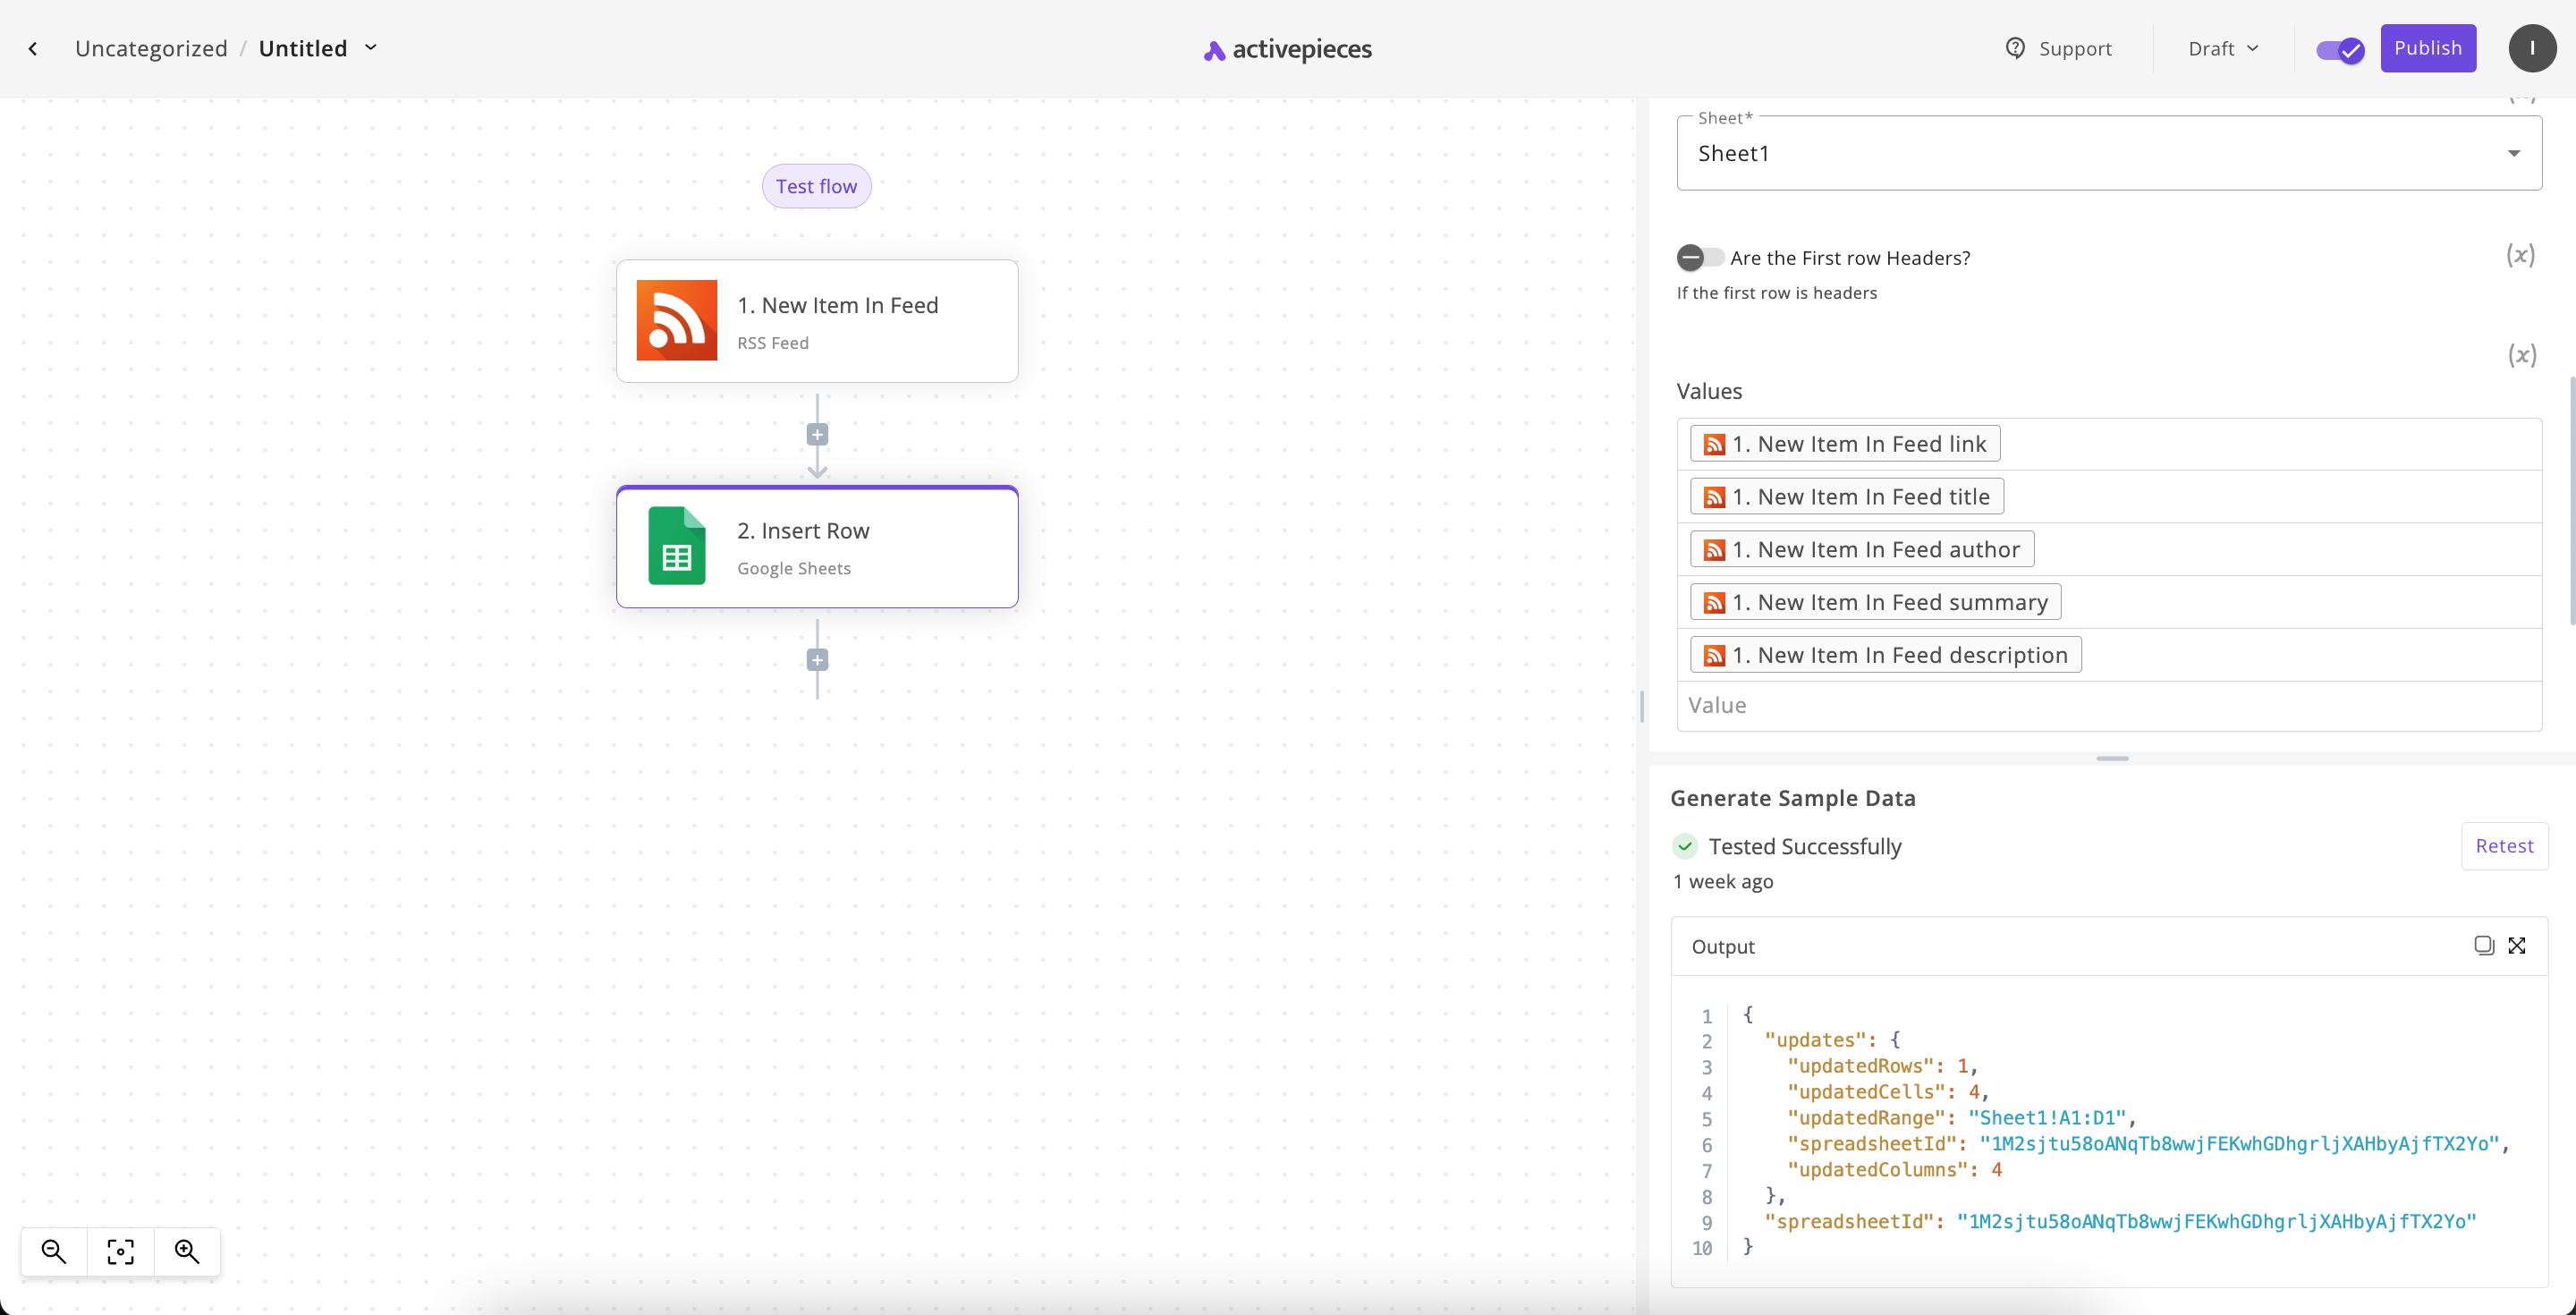
Task: Click the Feed description value chip
Action: tap(1886, 655)
